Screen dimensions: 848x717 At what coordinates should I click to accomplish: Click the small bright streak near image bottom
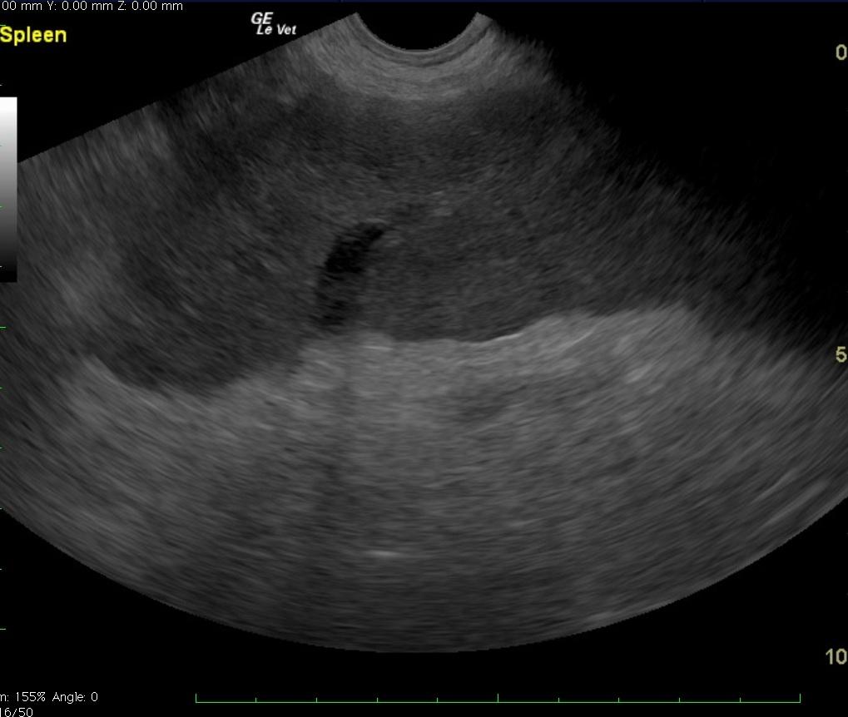pyautogui.click(x=381, y=553)
